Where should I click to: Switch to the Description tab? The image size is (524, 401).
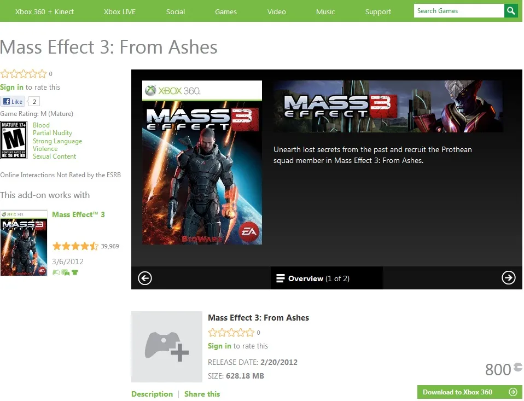[x=152, y=394]
